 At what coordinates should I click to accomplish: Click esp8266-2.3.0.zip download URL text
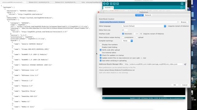[x=52, y=27]
